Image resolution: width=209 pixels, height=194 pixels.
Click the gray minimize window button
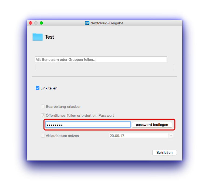[x=36, y=23]
